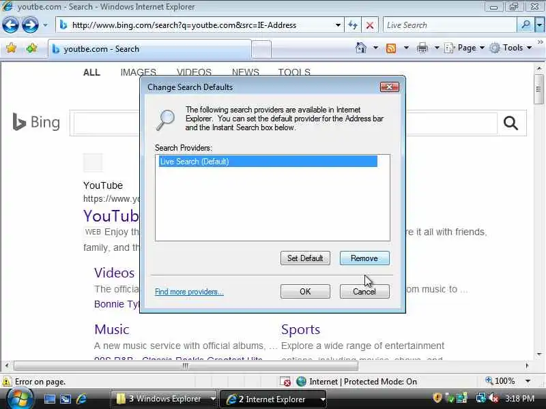
Task: Click 'Error on page' warning icon
Action: pyautogui.click(x=6, y=382)
